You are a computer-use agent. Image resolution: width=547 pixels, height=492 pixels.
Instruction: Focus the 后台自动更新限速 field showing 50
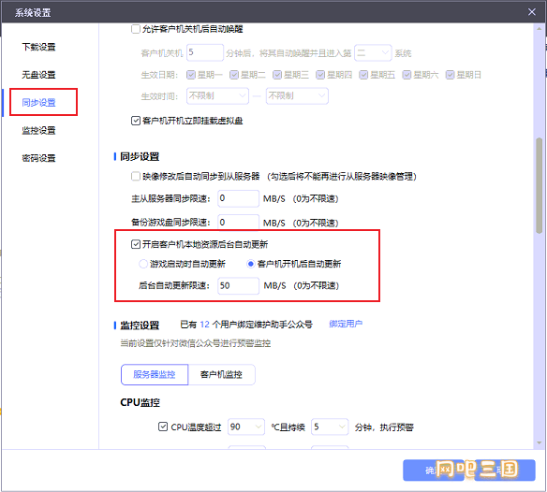238,285
